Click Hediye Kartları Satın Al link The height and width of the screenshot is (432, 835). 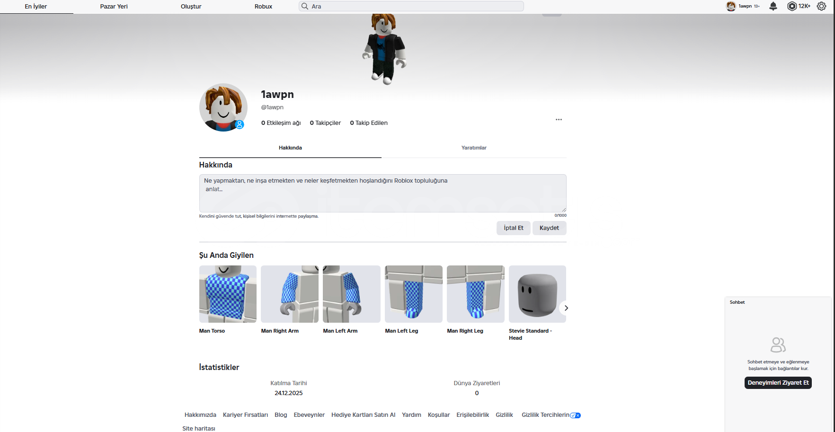point(363,415)
